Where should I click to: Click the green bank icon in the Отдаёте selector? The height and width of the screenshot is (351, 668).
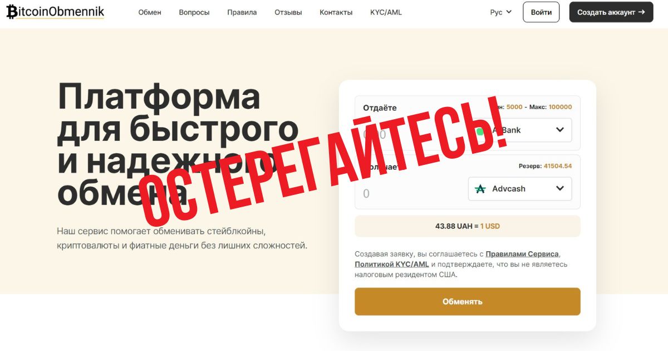click(480, 131)
